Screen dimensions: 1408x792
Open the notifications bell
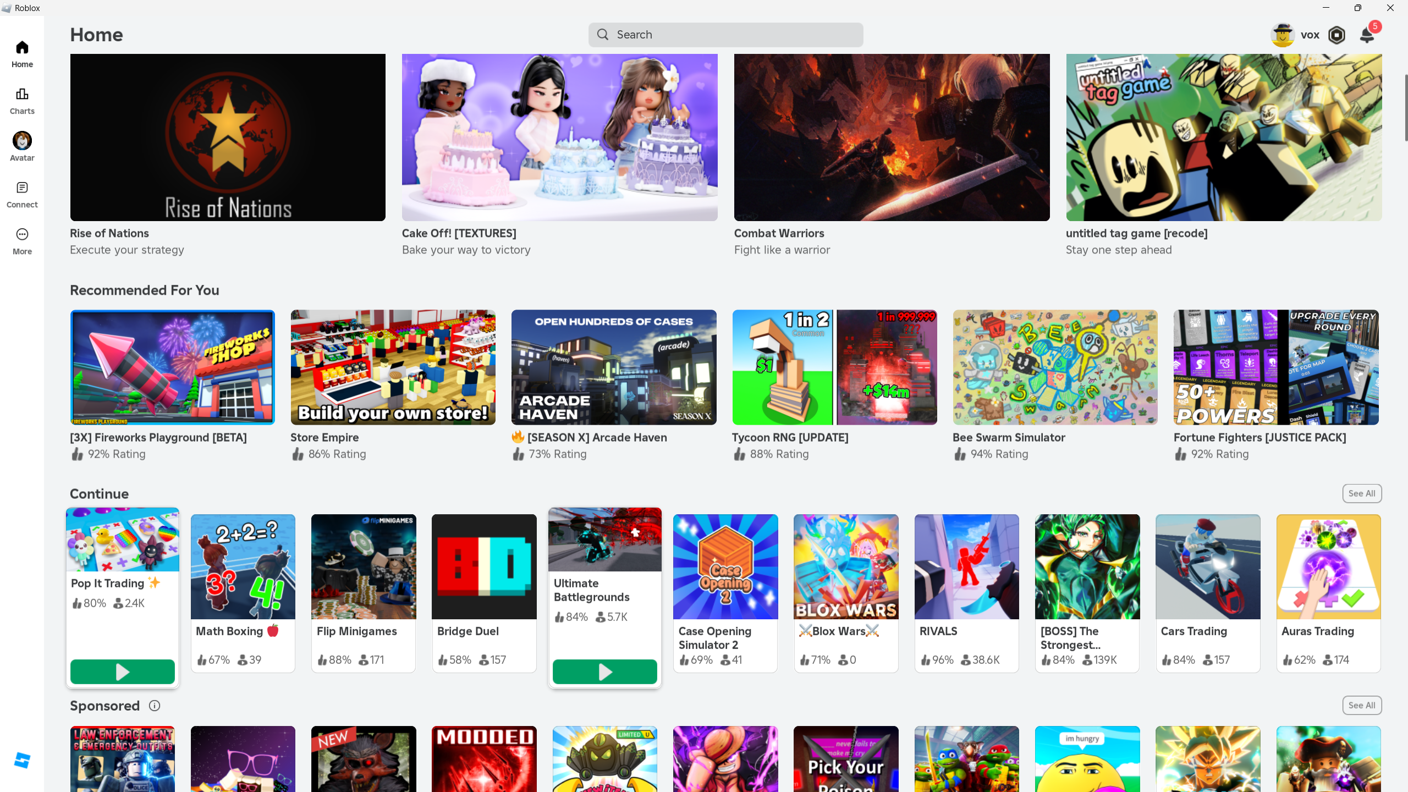click(1367, 35)
